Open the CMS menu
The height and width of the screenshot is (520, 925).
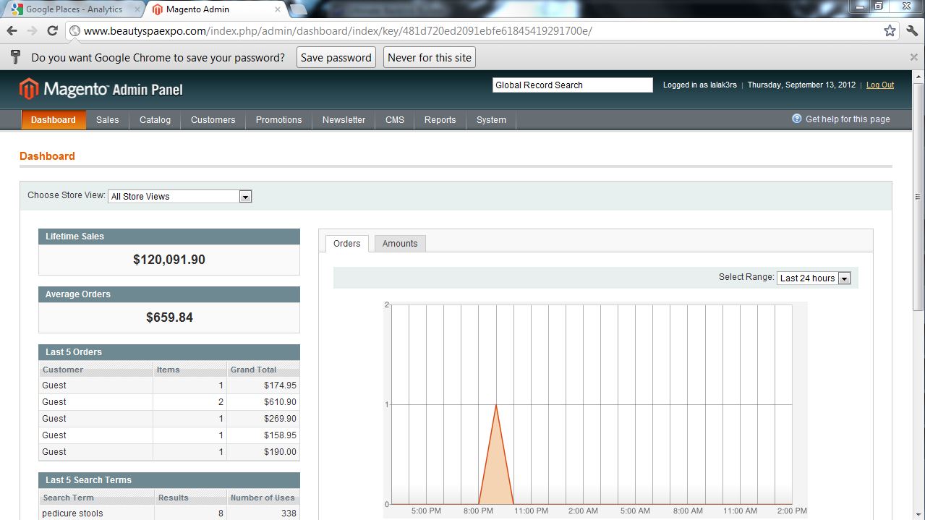tap(395, 120)
